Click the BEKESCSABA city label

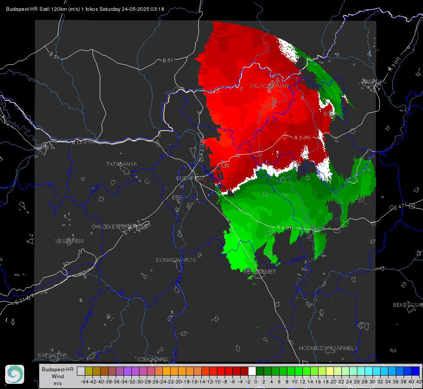coord(408,305)
